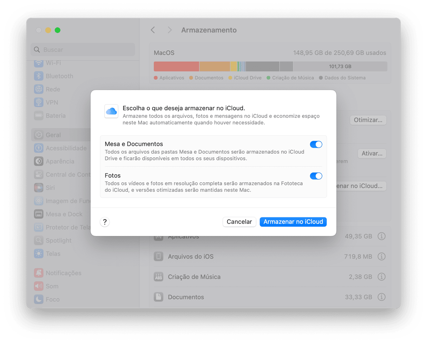Click the Otimizar... button
Screen dimensions: 427x343
click(368, 120)
